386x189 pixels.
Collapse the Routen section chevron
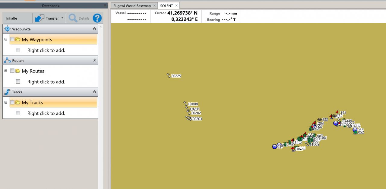94,60
